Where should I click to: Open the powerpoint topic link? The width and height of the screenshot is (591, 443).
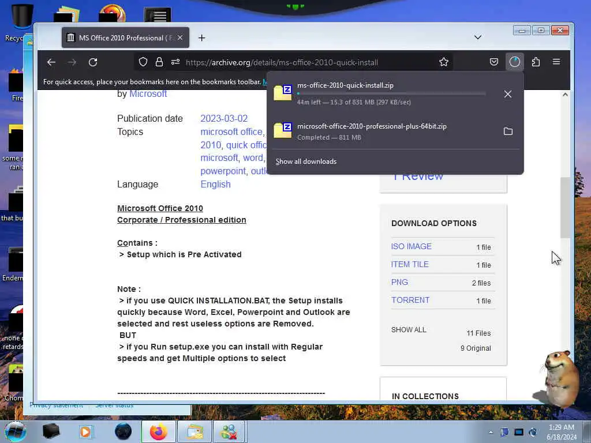tap(223, 171)
